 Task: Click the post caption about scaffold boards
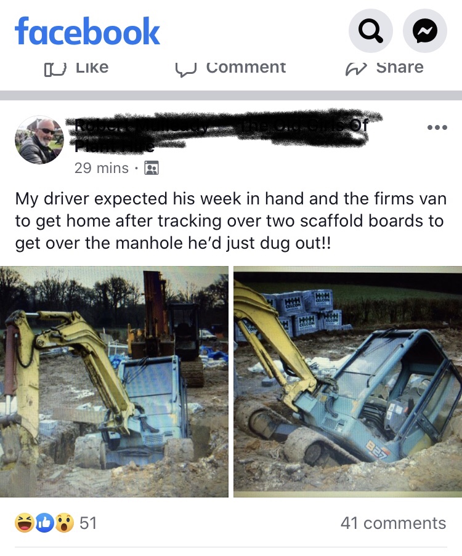[230, 221]
